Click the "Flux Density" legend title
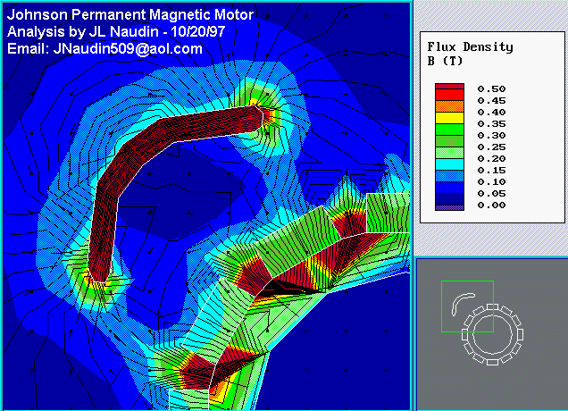 coord(470,46)
